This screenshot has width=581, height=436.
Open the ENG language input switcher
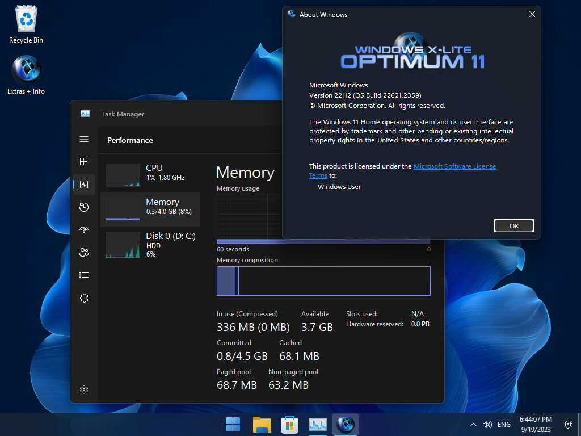[504, 425]
